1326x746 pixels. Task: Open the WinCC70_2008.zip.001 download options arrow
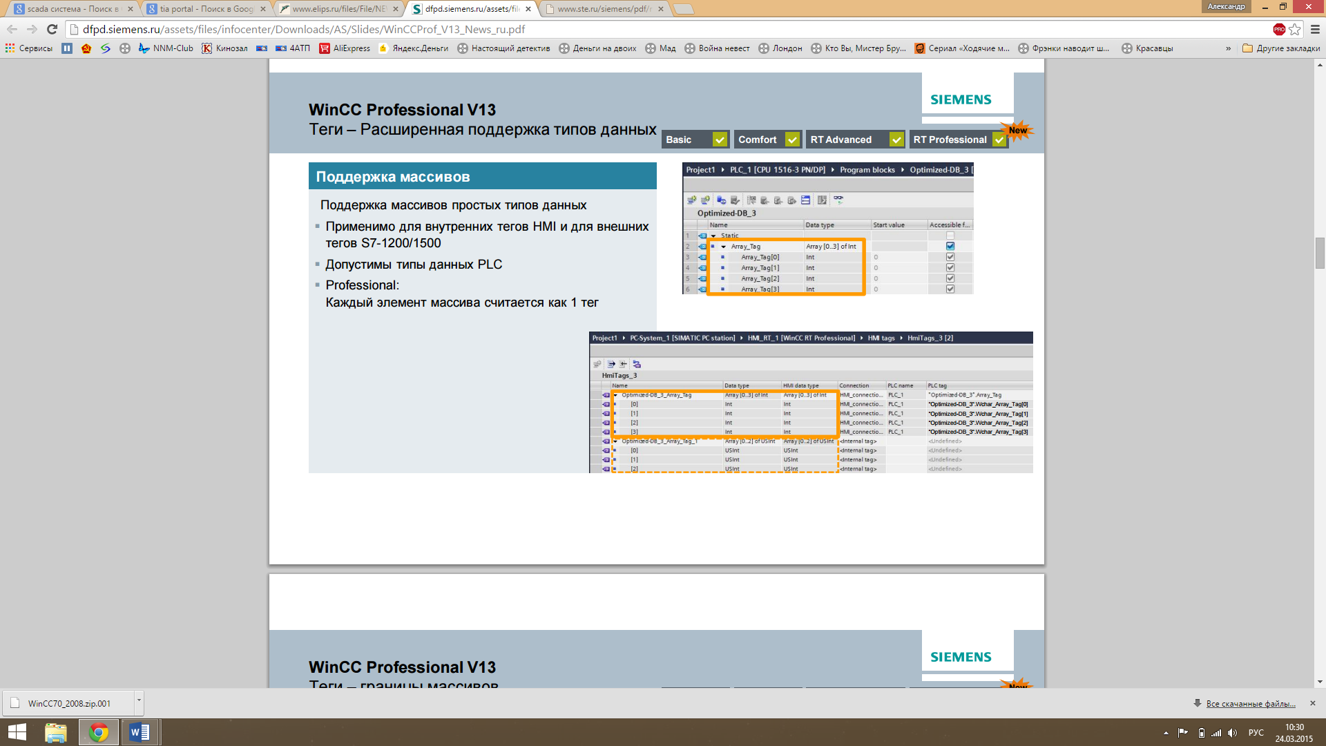click(x=139, y=700)
